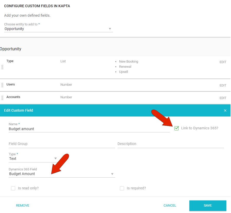Image resolution: width=231 pixels, height=213 pixels.
Task: Click the drag handle beside the Type field
Action: (x=2, y=67)
